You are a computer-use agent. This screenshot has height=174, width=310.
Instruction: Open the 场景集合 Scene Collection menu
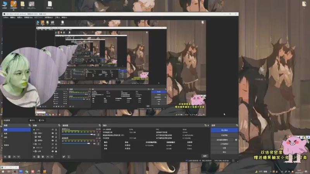(x=49, y=17)
